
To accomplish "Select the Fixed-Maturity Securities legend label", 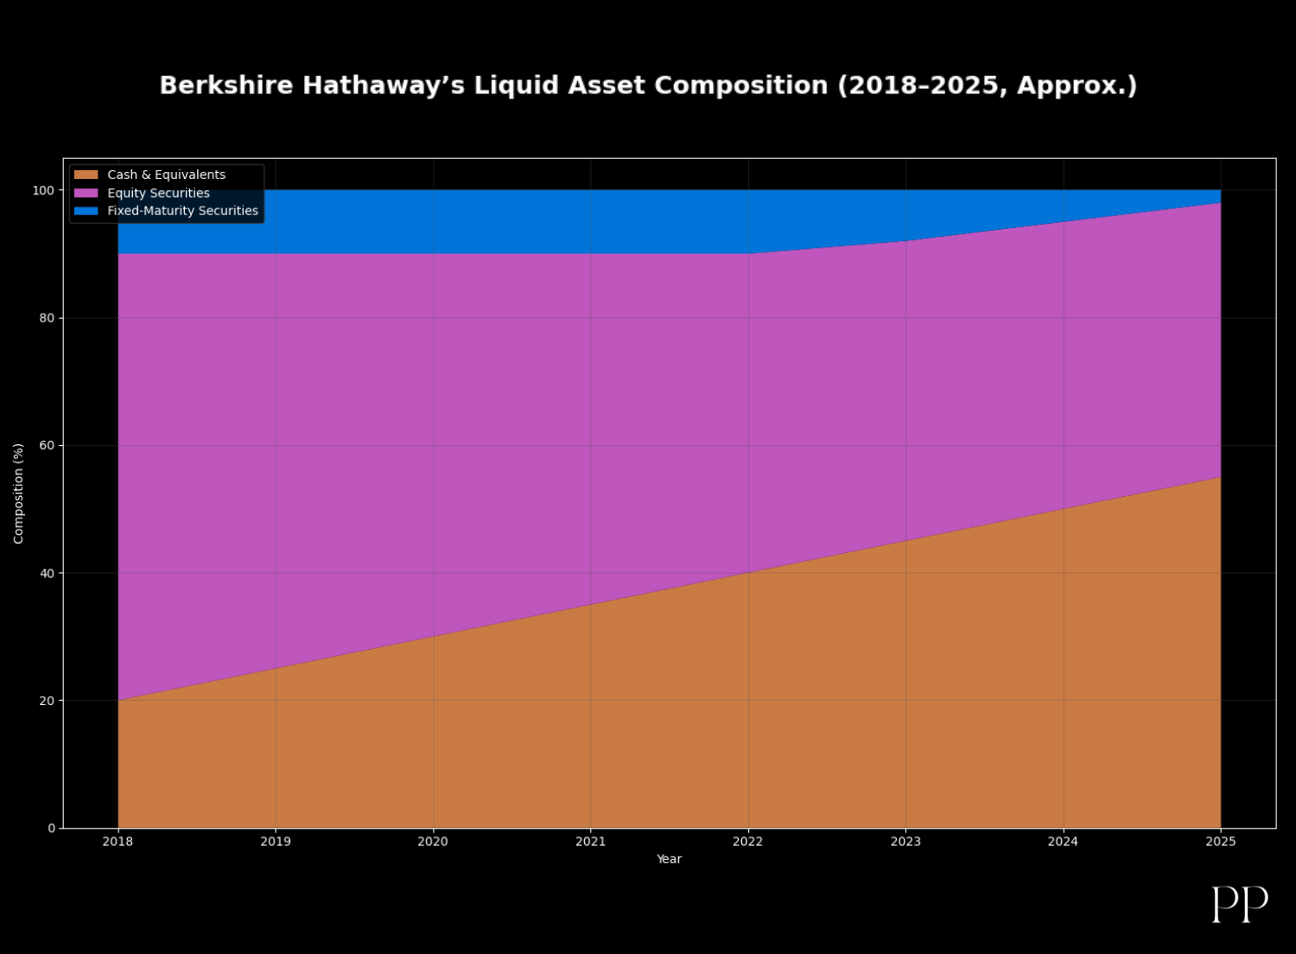I will (182, 211).
